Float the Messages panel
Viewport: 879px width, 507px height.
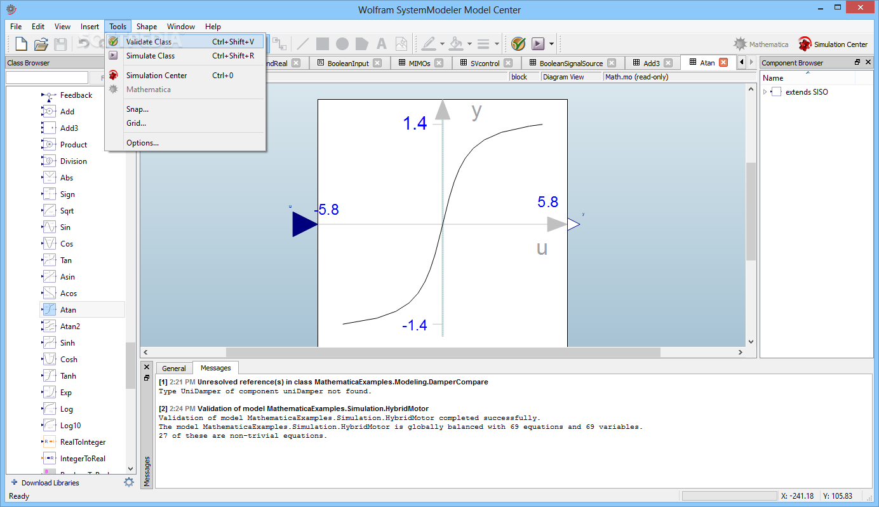click(147, 377)
